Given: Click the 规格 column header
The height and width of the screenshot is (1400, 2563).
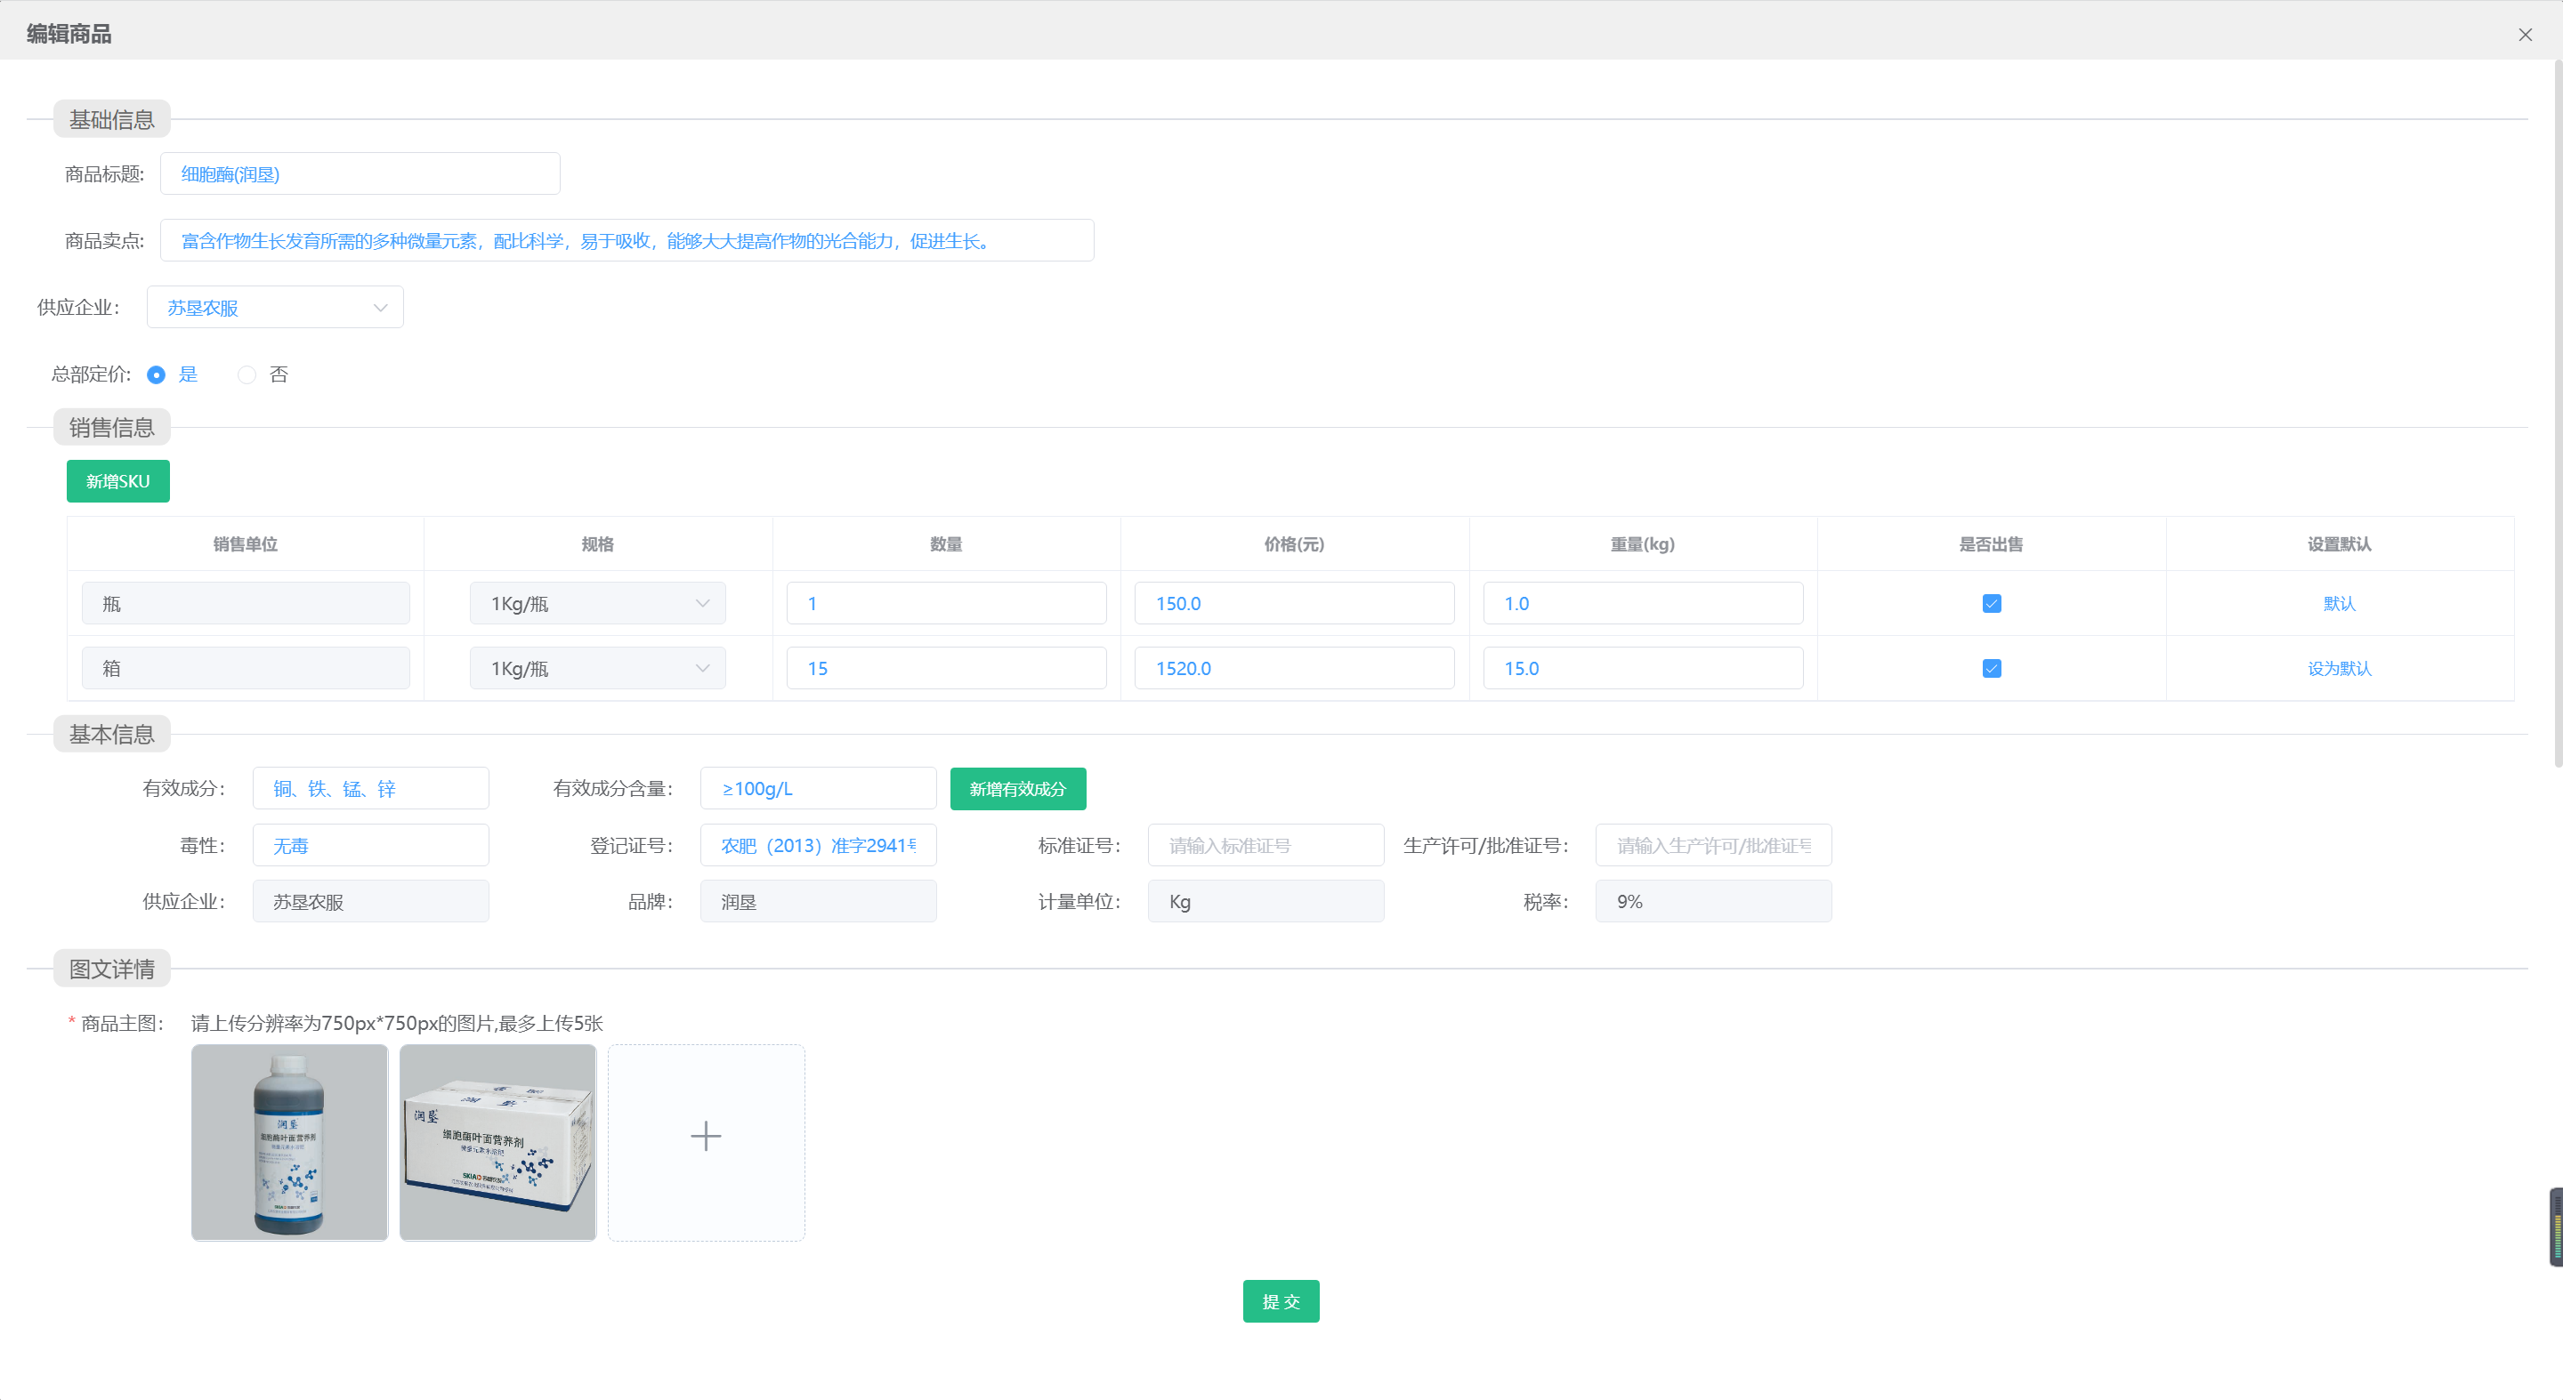Looking at the screenshot, I should [597, 543].
